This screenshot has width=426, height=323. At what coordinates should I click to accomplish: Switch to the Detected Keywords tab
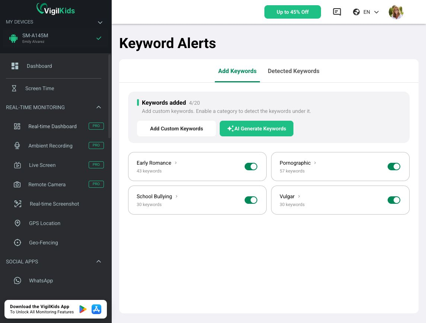[293, 71]
